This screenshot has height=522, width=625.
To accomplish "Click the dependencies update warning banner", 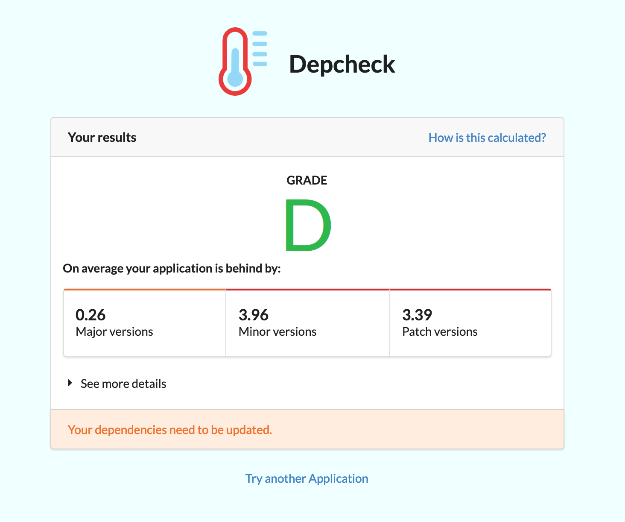I will pos(307,429).
